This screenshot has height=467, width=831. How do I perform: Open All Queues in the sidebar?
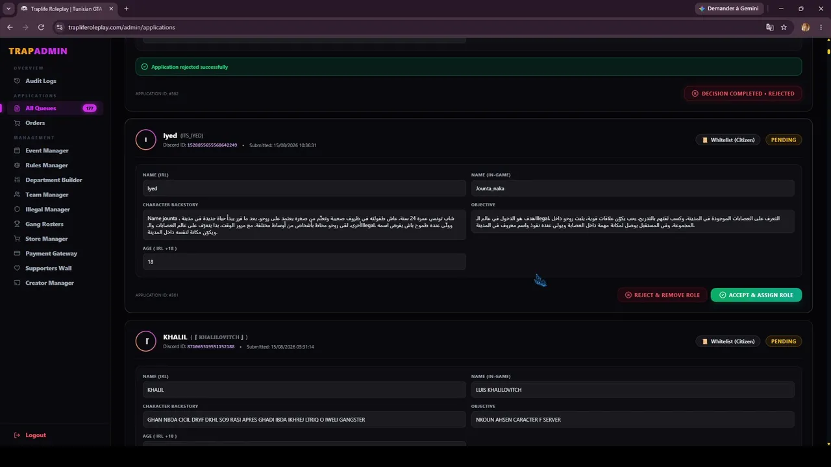[55, 108]
